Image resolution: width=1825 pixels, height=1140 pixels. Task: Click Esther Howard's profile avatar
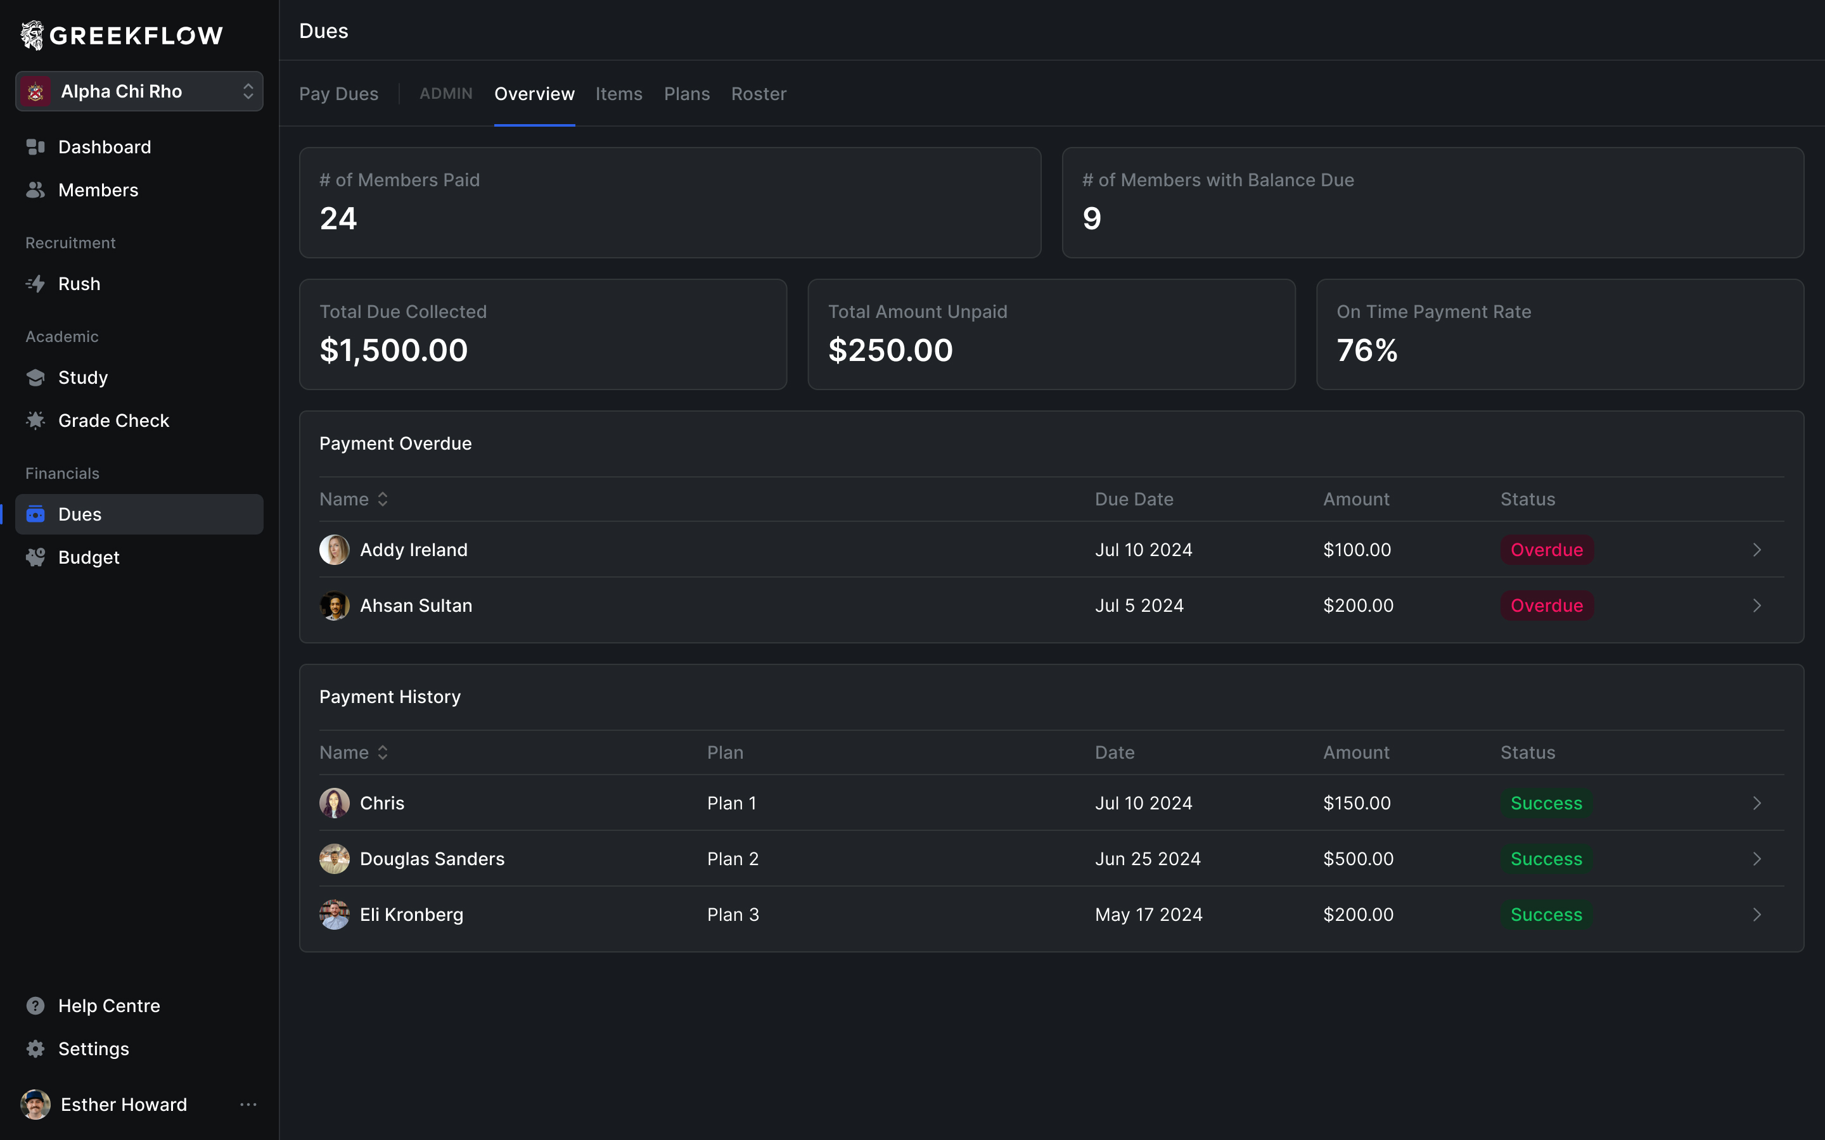coord(35,1105)
